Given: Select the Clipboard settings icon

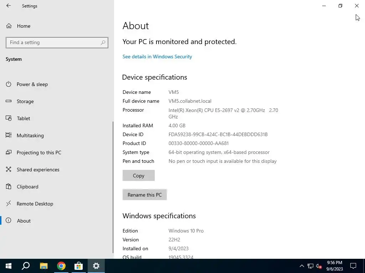Looking at the screenshot, I should [9, 186].
